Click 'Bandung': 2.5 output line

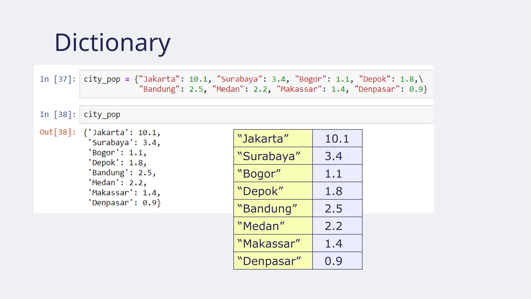pos(122,173)
